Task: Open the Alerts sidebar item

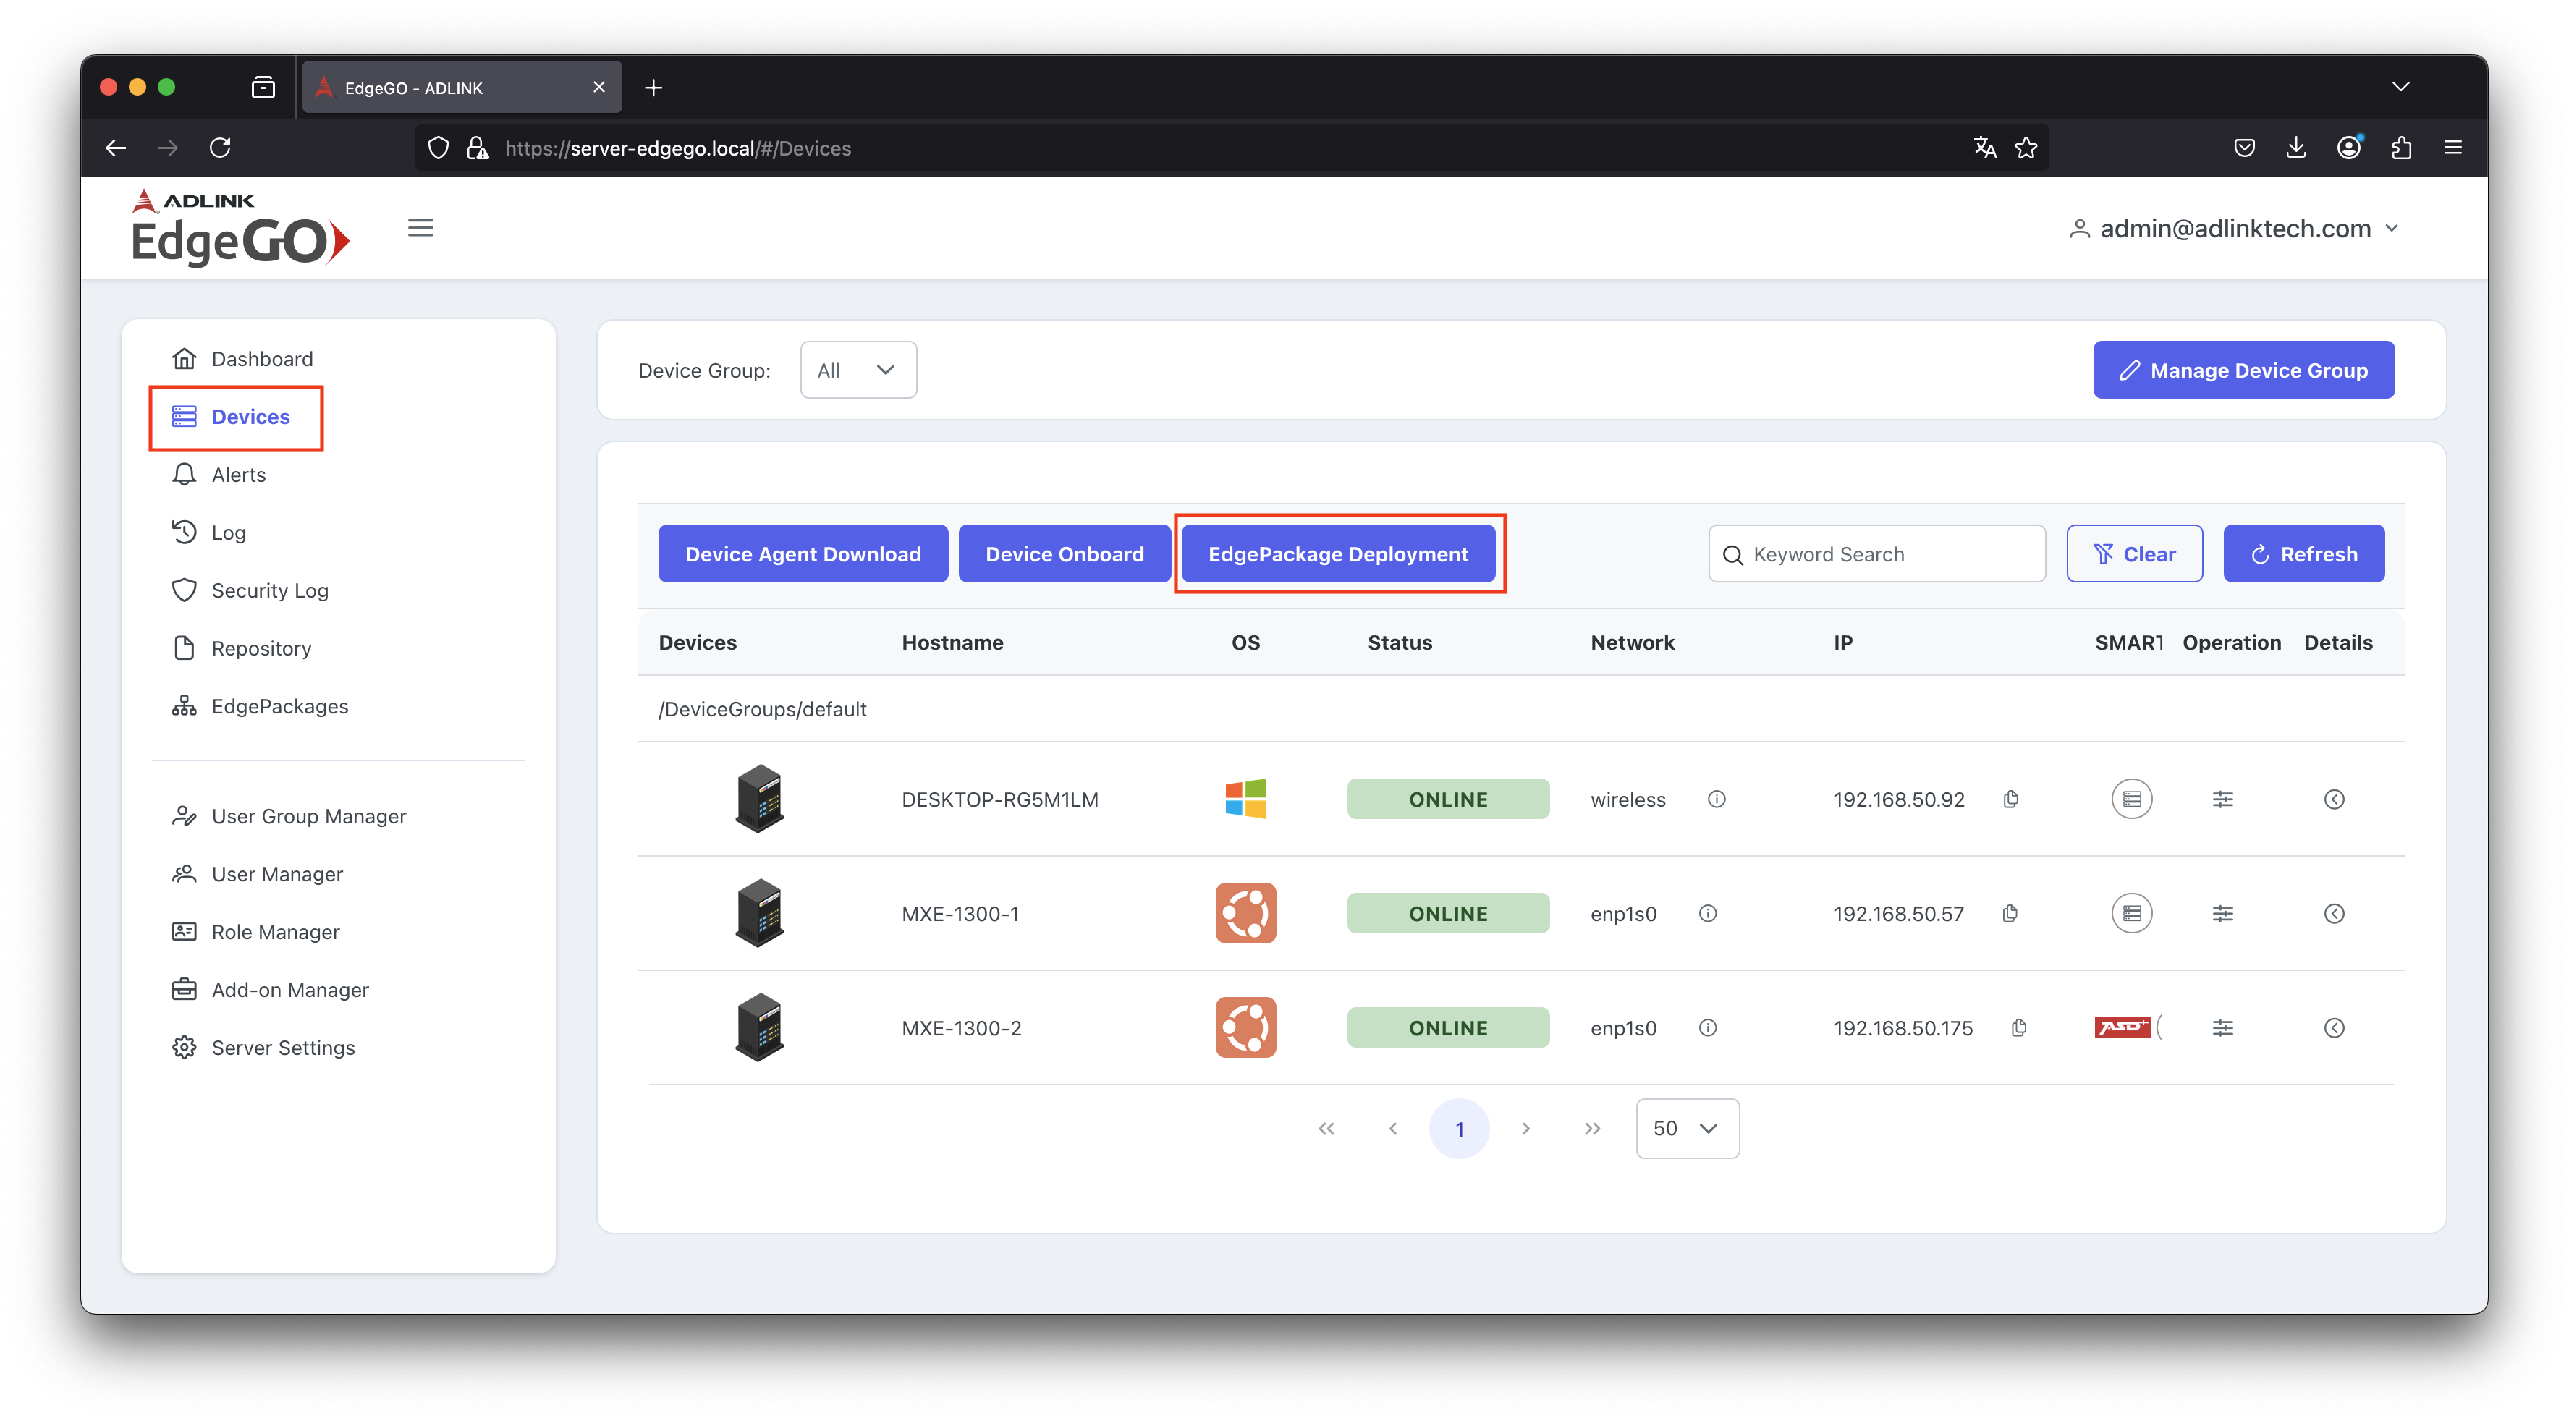Action: click(x=238, y=475)
